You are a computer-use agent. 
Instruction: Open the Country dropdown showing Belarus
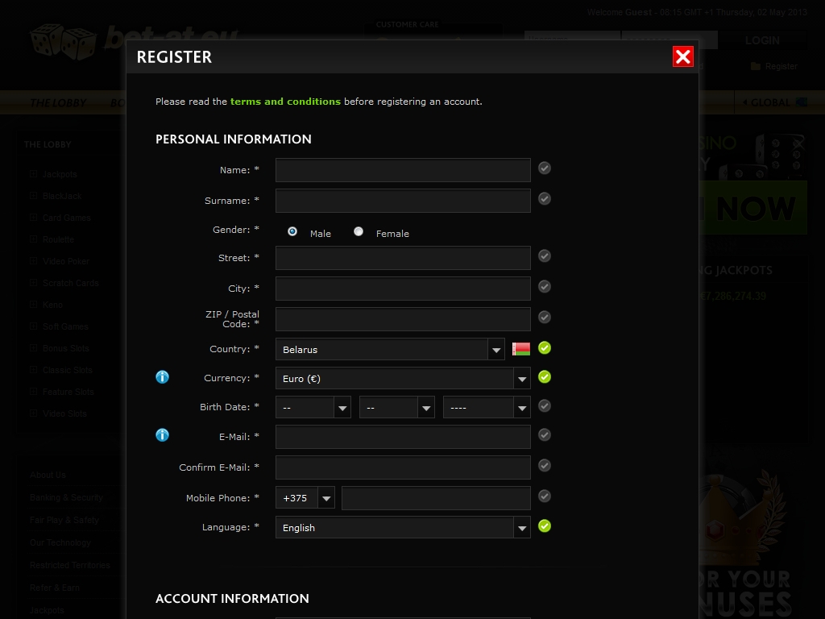click(390, 350)
